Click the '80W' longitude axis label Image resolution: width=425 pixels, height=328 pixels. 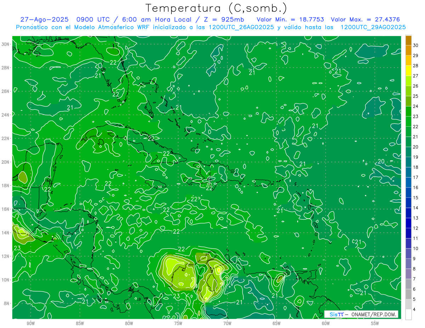tap(129, 323)
